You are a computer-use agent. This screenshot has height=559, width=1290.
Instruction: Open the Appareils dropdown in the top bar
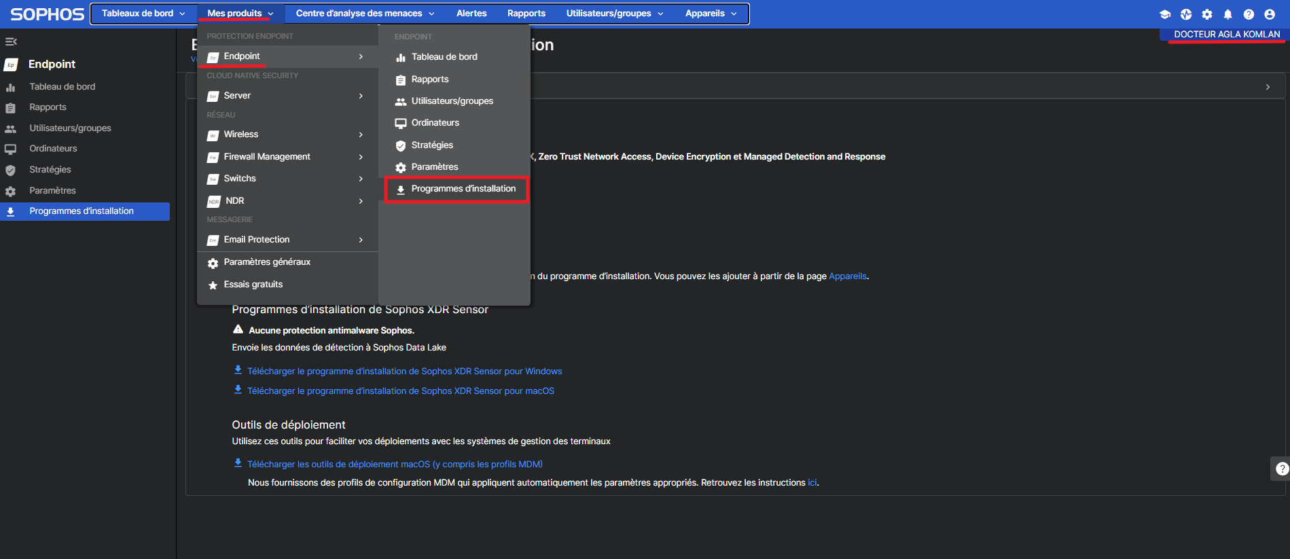(x=711, y=14)
